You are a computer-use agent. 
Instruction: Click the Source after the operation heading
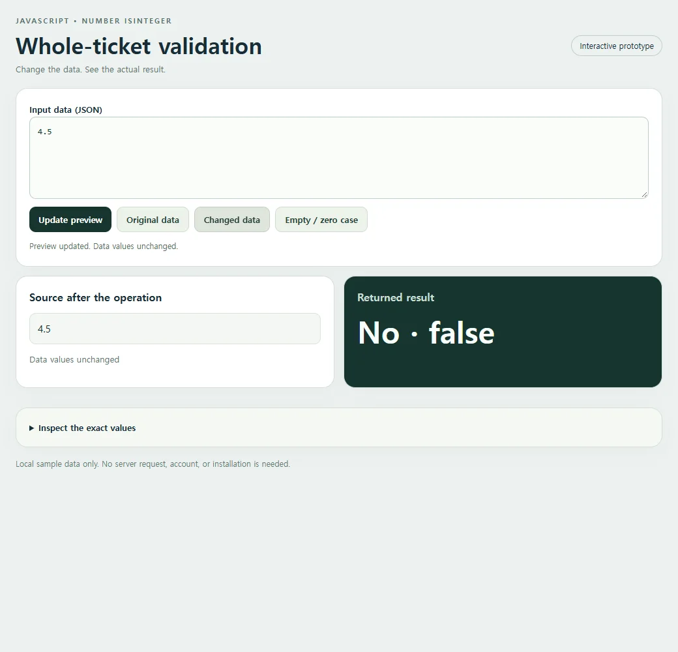[96, 297]
